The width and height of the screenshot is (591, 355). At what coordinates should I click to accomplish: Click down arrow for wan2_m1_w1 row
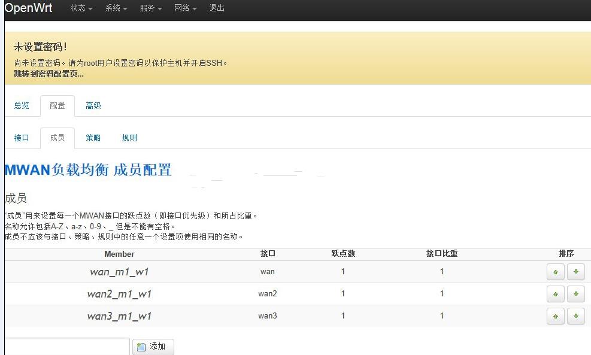coord(575,294)
